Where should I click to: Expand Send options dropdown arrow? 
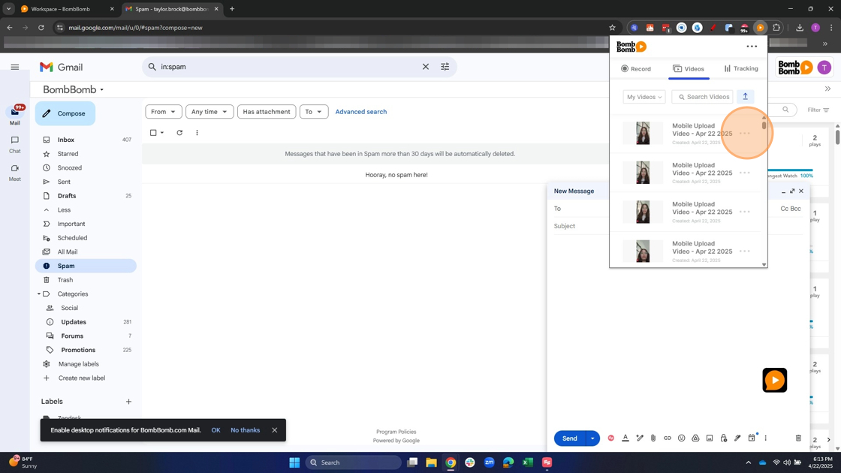coord(592,438)
